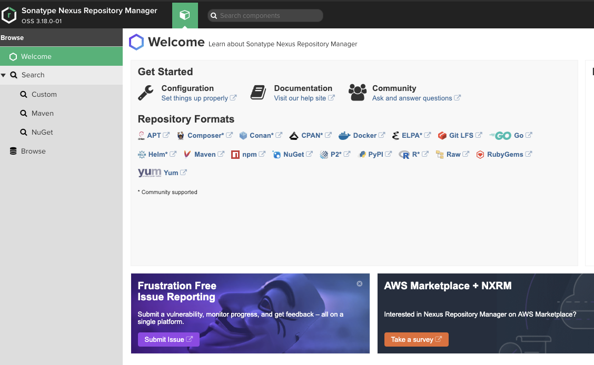Click the external-link icon next to Go

529,135
